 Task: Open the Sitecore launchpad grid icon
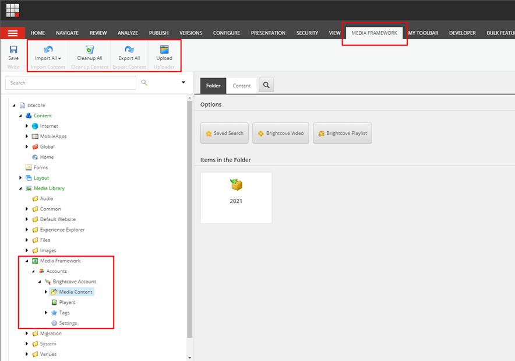(x=12, y=10)
